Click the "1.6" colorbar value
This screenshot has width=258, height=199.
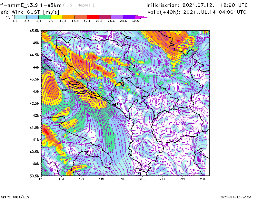(15, 21)
